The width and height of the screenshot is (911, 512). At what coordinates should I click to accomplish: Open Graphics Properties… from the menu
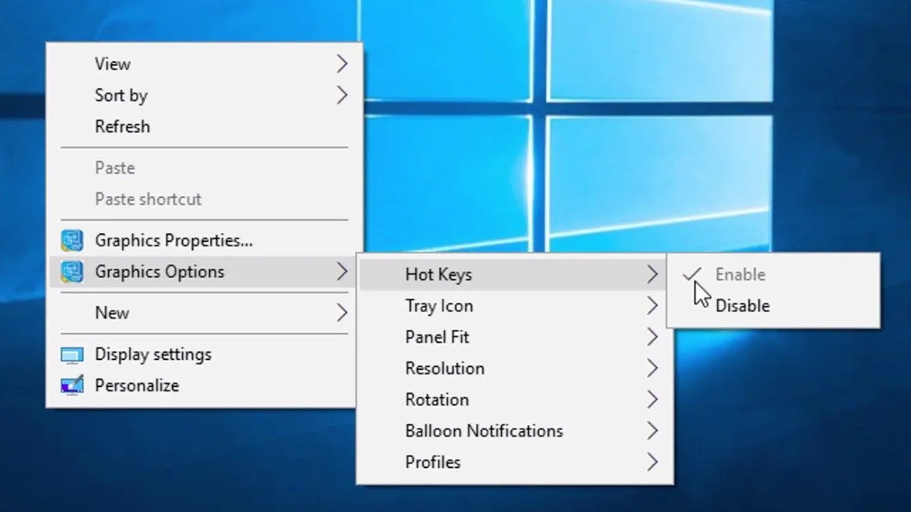point(204,241)
